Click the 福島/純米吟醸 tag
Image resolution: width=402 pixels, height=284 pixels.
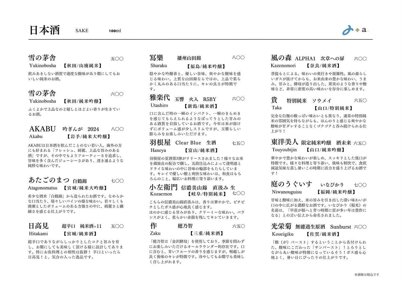[x=206, y=66]
